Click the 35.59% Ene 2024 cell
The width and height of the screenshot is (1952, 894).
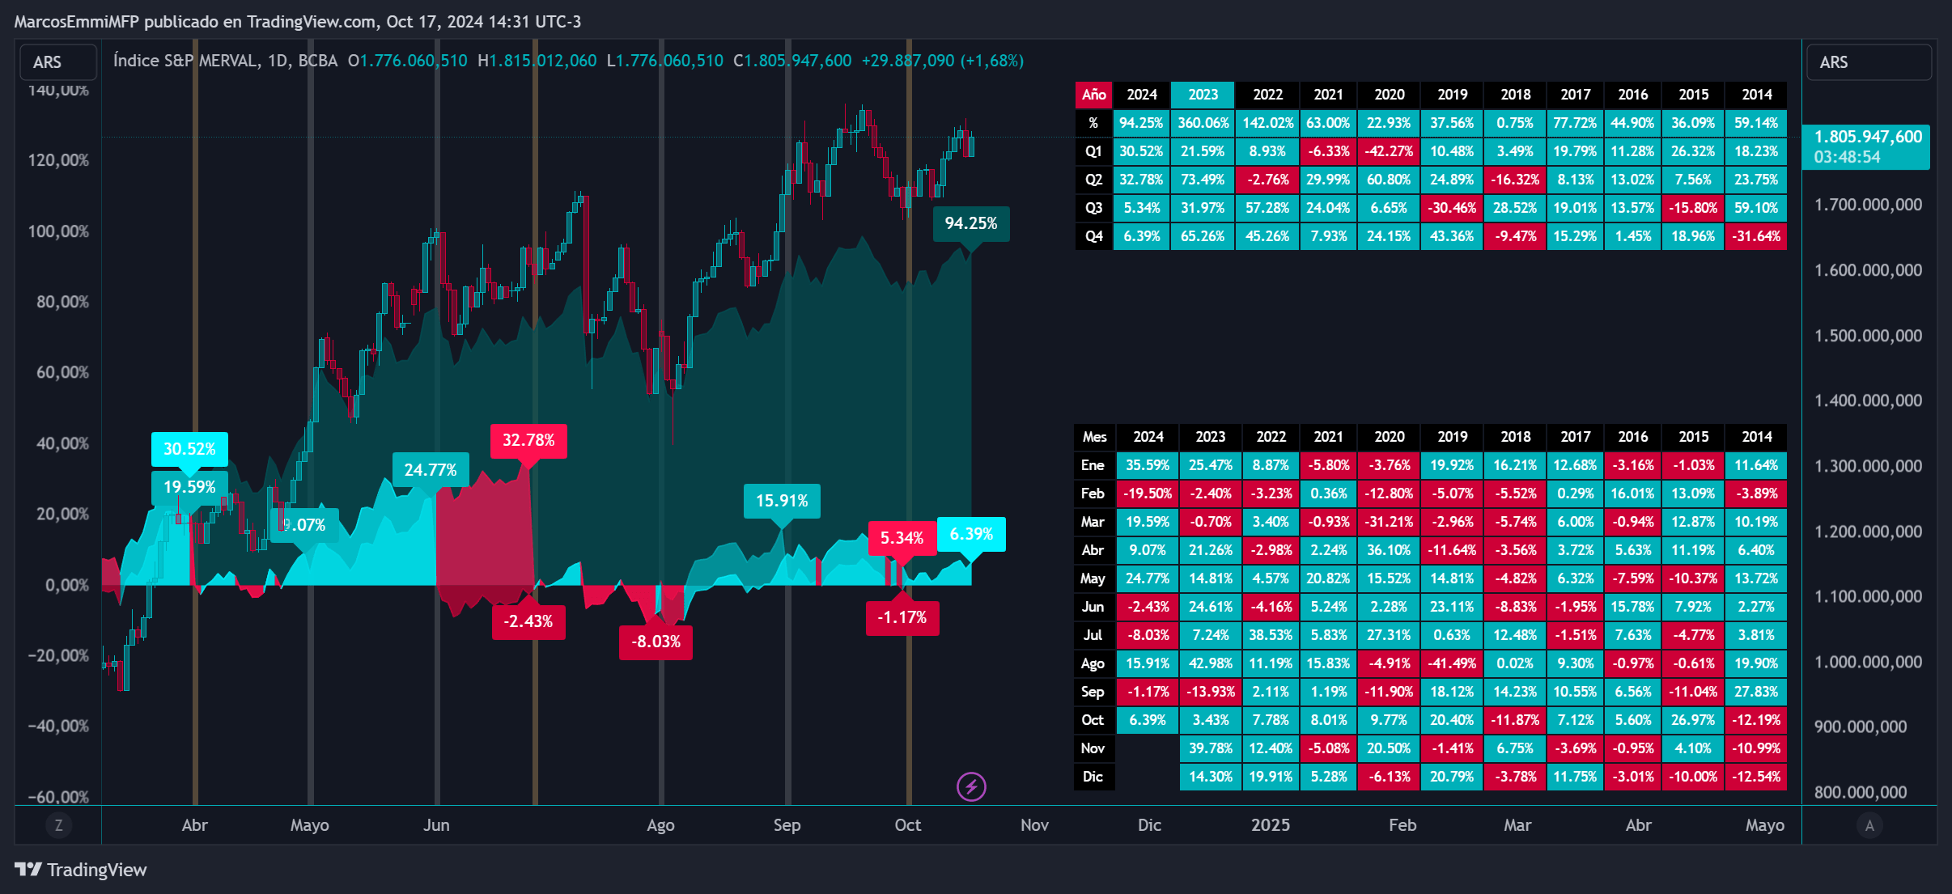click(1148, 465)
